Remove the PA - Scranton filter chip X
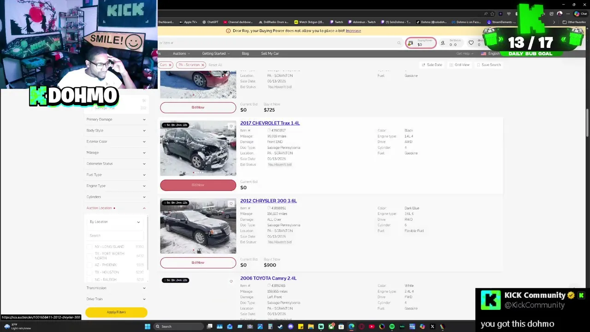 click(x=202, y=65)
